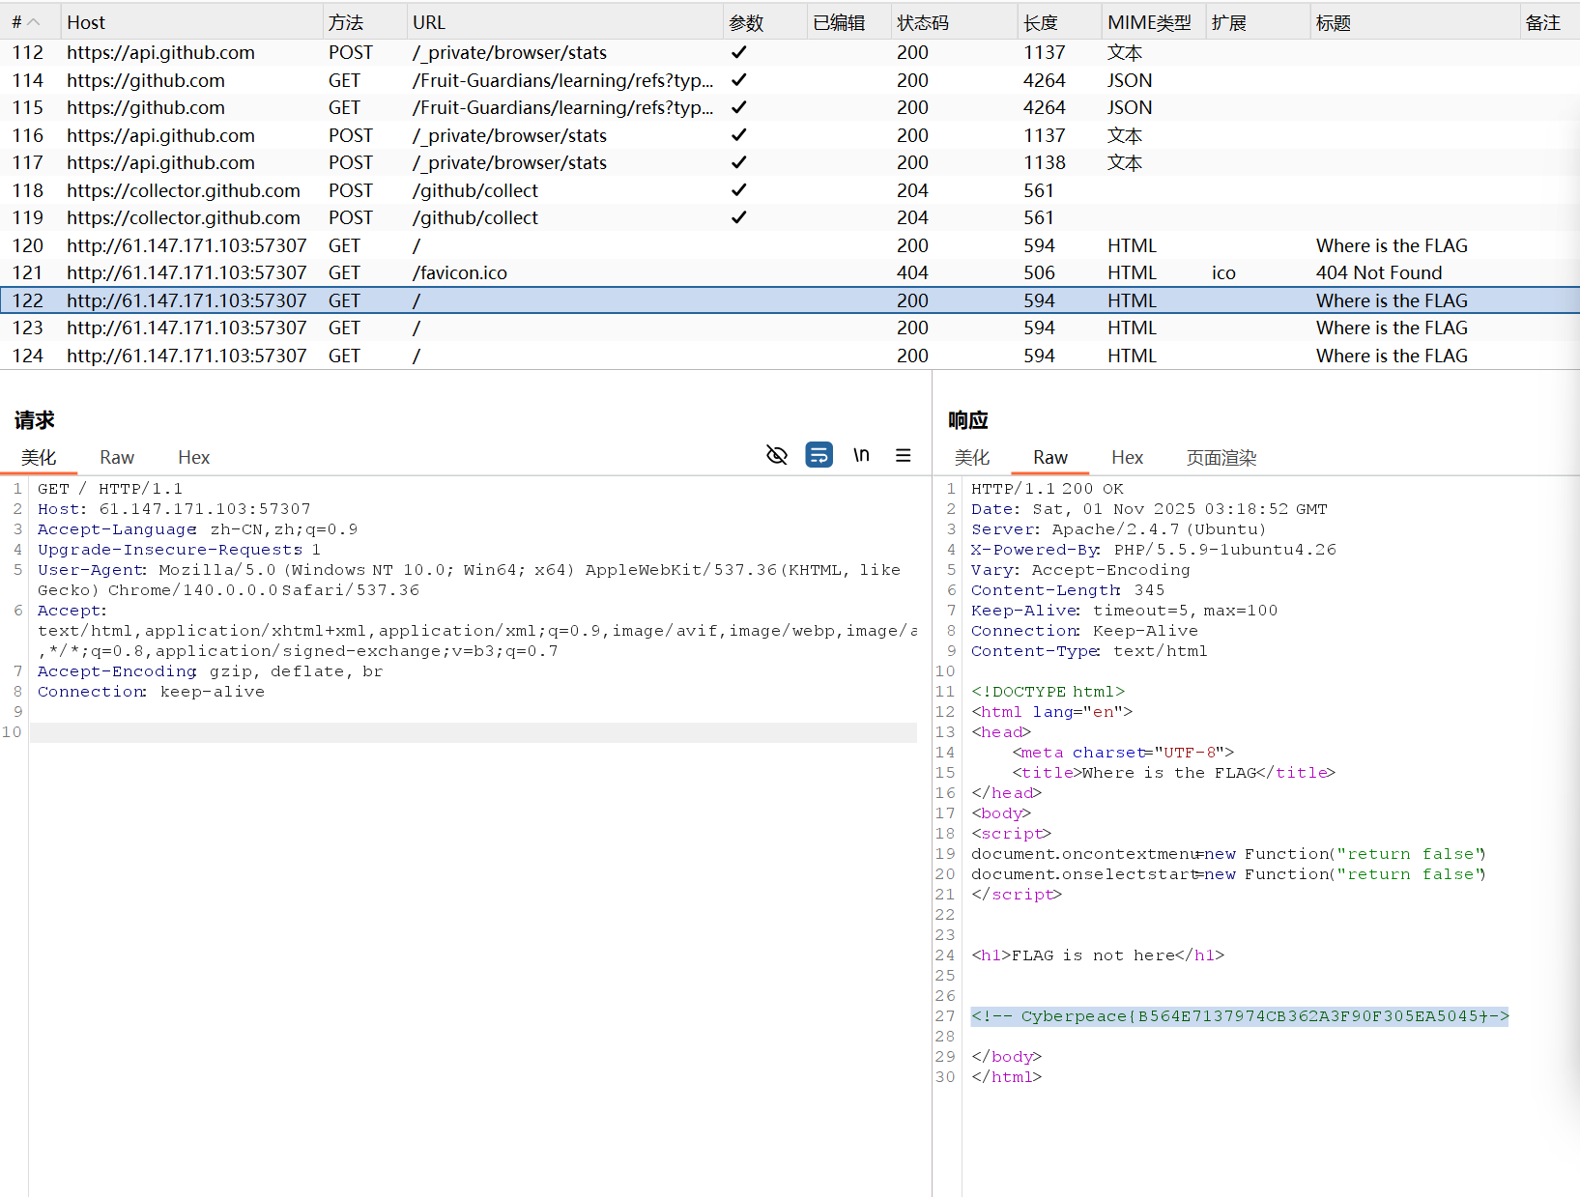Select history row 115 github.com
Screen dimensions: 1580x1197
tap(790, 107)
